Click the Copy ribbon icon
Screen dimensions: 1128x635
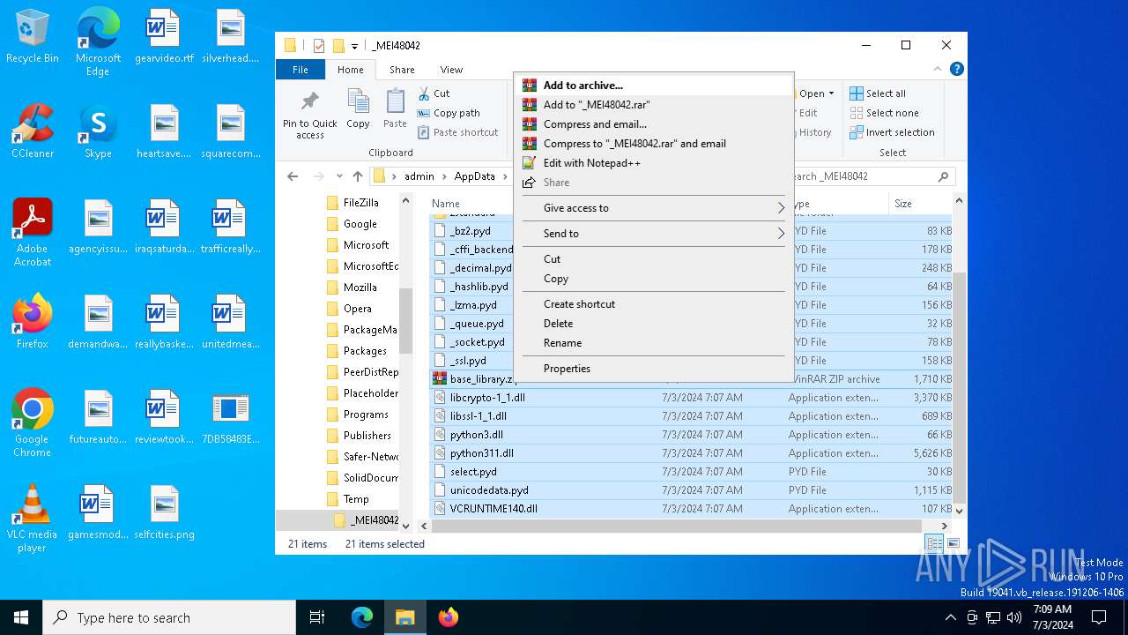[x=358, y=109]
